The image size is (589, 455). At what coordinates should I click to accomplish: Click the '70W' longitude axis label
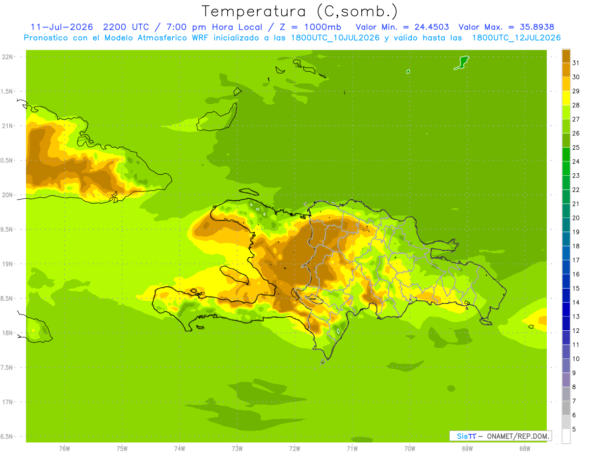[410, 449]
